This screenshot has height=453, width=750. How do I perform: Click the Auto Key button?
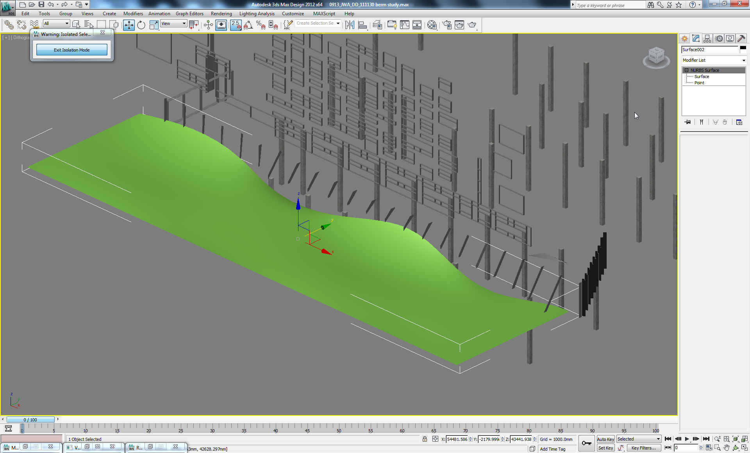[x=605, y=439]
